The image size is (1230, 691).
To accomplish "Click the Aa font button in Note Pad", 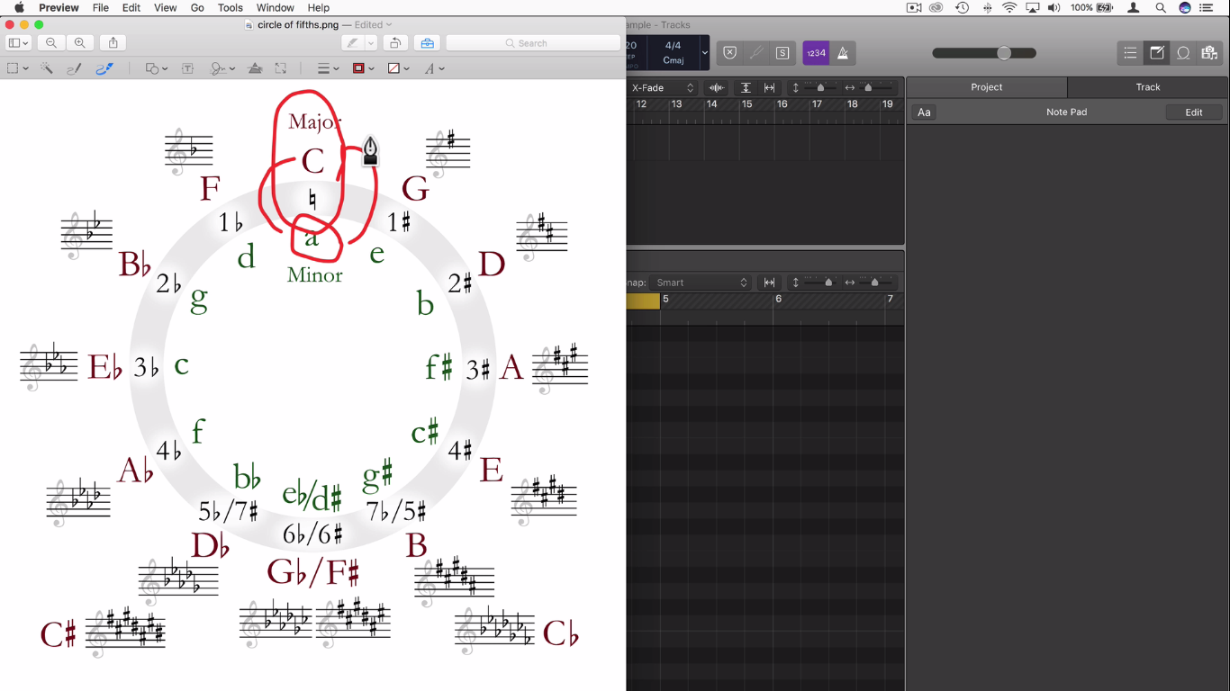I will click(x=925, y=112).
